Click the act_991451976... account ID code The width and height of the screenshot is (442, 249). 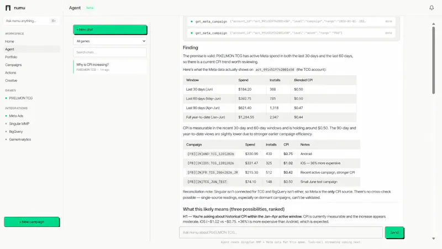click(x=275, y=70)
